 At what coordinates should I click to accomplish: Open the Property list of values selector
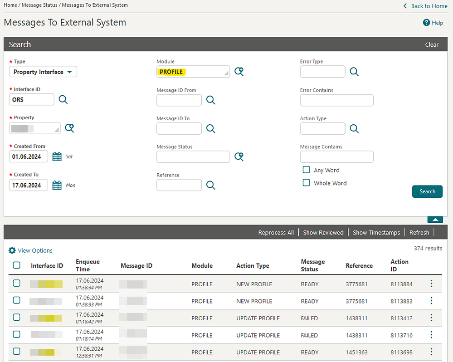coord(69,128)
